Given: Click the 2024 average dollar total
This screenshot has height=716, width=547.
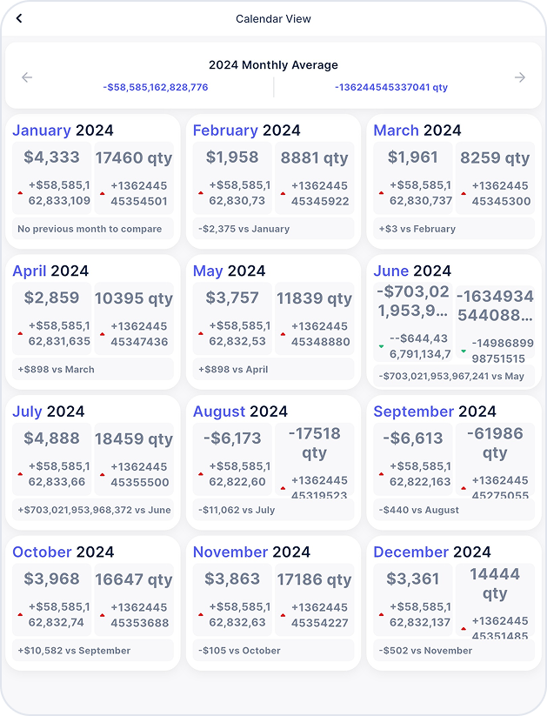Looking at the screenshot, I should 156,87.
